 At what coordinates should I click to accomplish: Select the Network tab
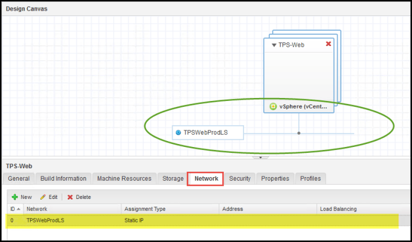[x=206, y=178]
